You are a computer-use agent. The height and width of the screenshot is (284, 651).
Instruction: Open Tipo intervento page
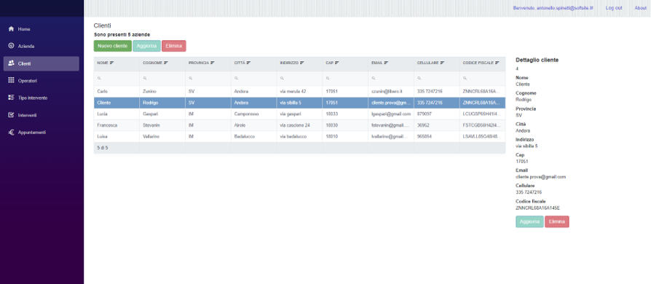click(42, 98)
